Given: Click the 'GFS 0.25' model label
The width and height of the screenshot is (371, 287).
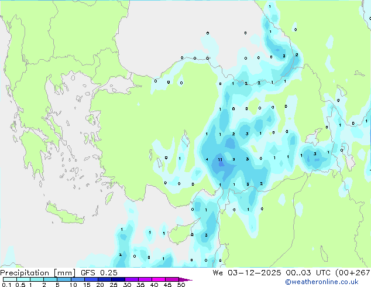Looking at the screenshot, I should pyautogui.click(x=99, y=273).
